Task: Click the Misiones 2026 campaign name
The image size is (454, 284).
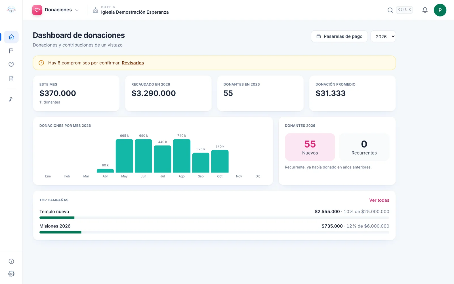Action: click(55, 226)
